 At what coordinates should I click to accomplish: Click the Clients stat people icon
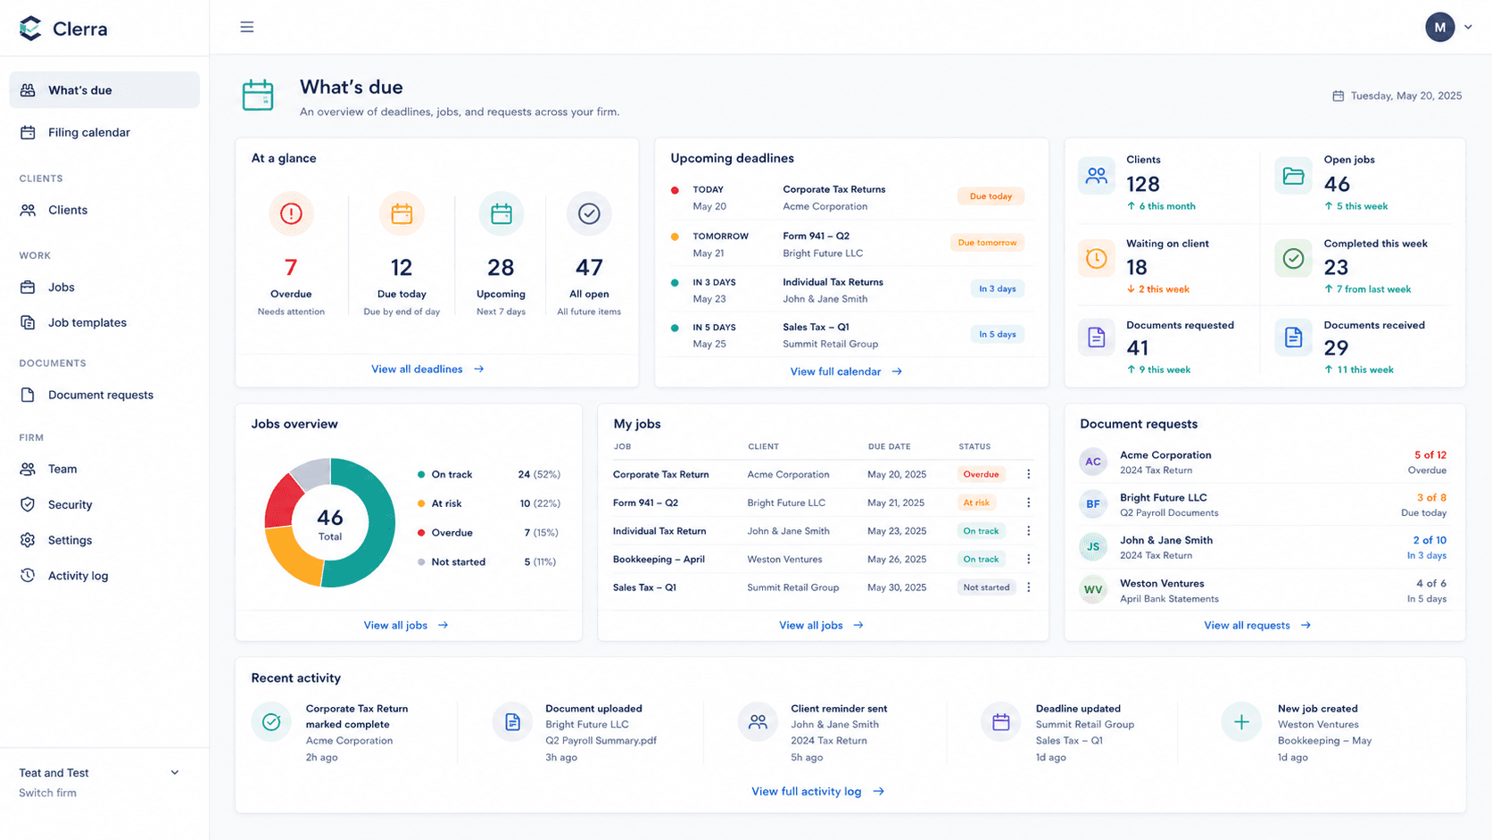pos(1097,176)
